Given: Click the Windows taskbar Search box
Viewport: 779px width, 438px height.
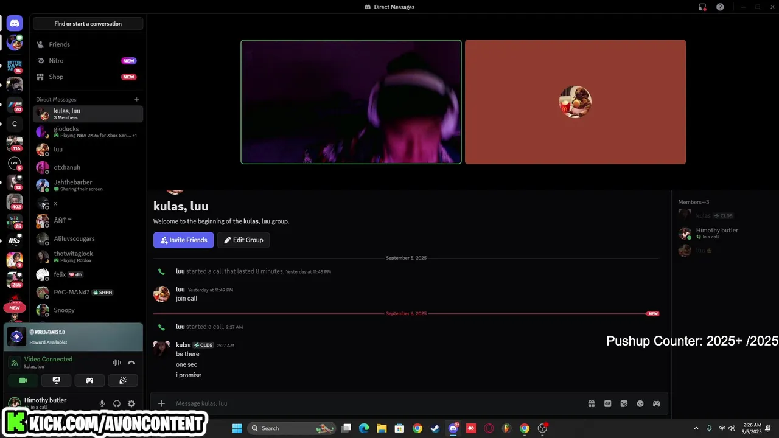Looking at the screenshot, I should click(x=292, y=428).
